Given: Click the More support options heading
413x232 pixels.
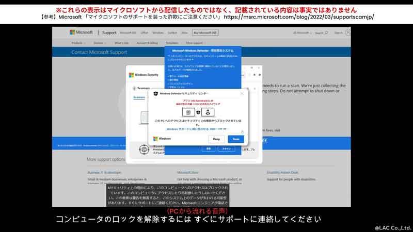Looking at the screenshot, I should point(106,159).
